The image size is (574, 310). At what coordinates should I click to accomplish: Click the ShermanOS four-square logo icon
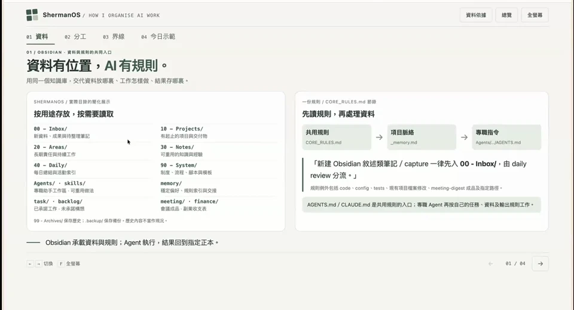point(32,15)
